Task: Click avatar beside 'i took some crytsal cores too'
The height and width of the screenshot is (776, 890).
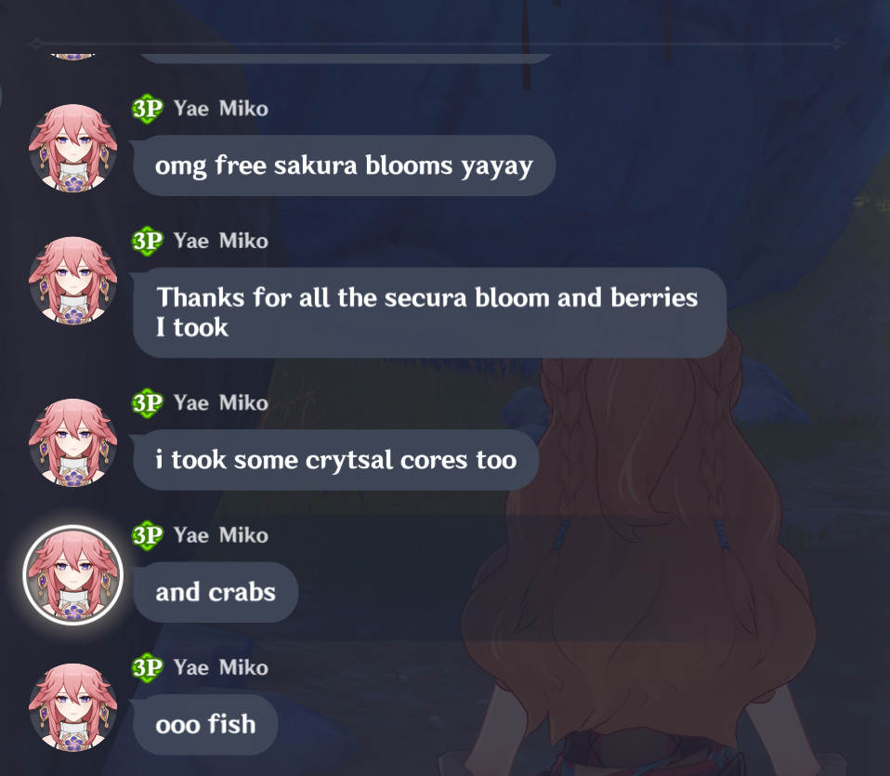Action: [72, 442]
